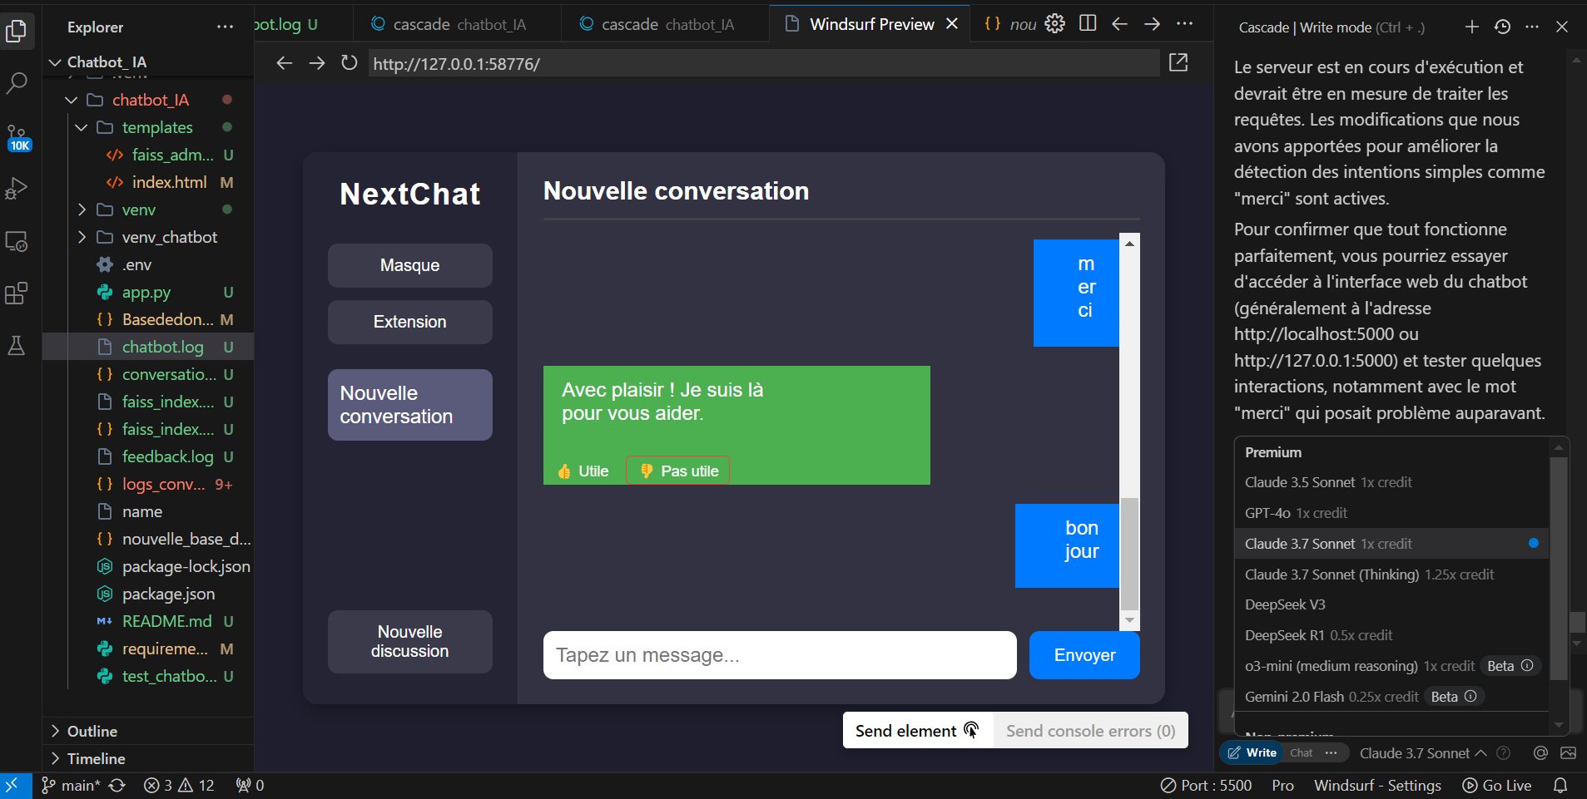Open Cascade conversation history
1587x799 pixels.
[1502, 27]
